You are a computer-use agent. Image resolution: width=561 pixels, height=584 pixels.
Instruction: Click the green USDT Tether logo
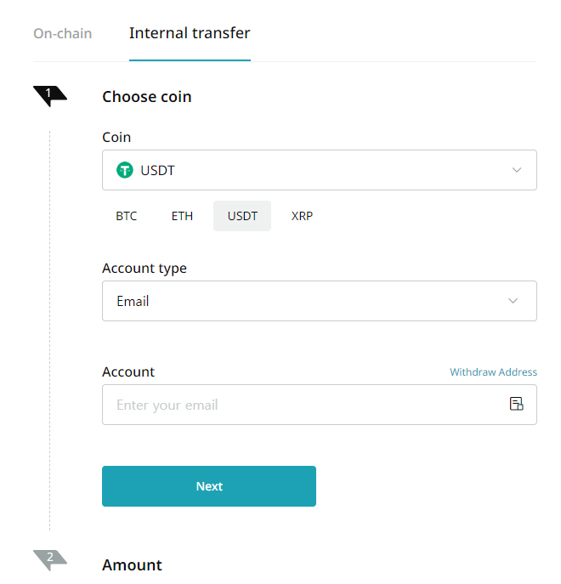[x=125, y=170]
